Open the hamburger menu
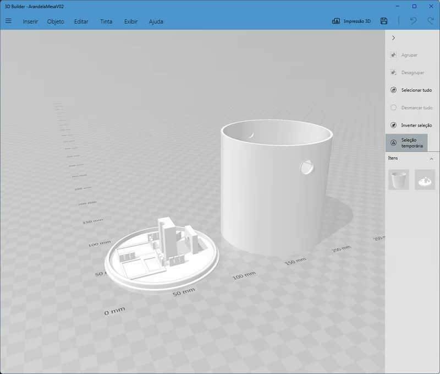This screenshot has width=440, height=374. click(x=8, y=21)
